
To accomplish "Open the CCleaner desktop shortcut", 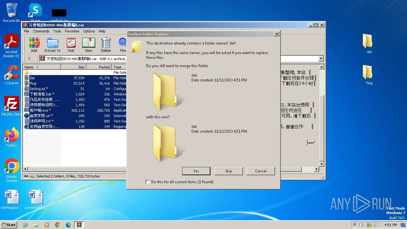I will coord(11,75).
